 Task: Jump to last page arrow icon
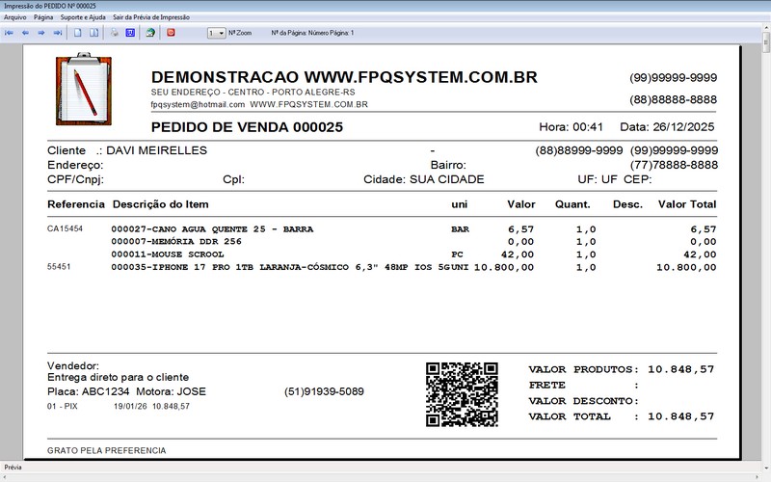tap(58, 33)
